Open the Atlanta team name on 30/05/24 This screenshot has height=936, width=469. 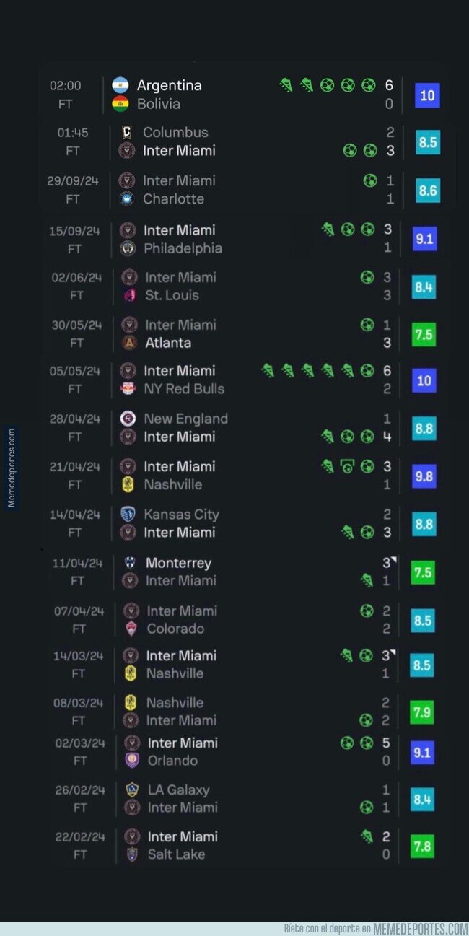coord(168,343)
